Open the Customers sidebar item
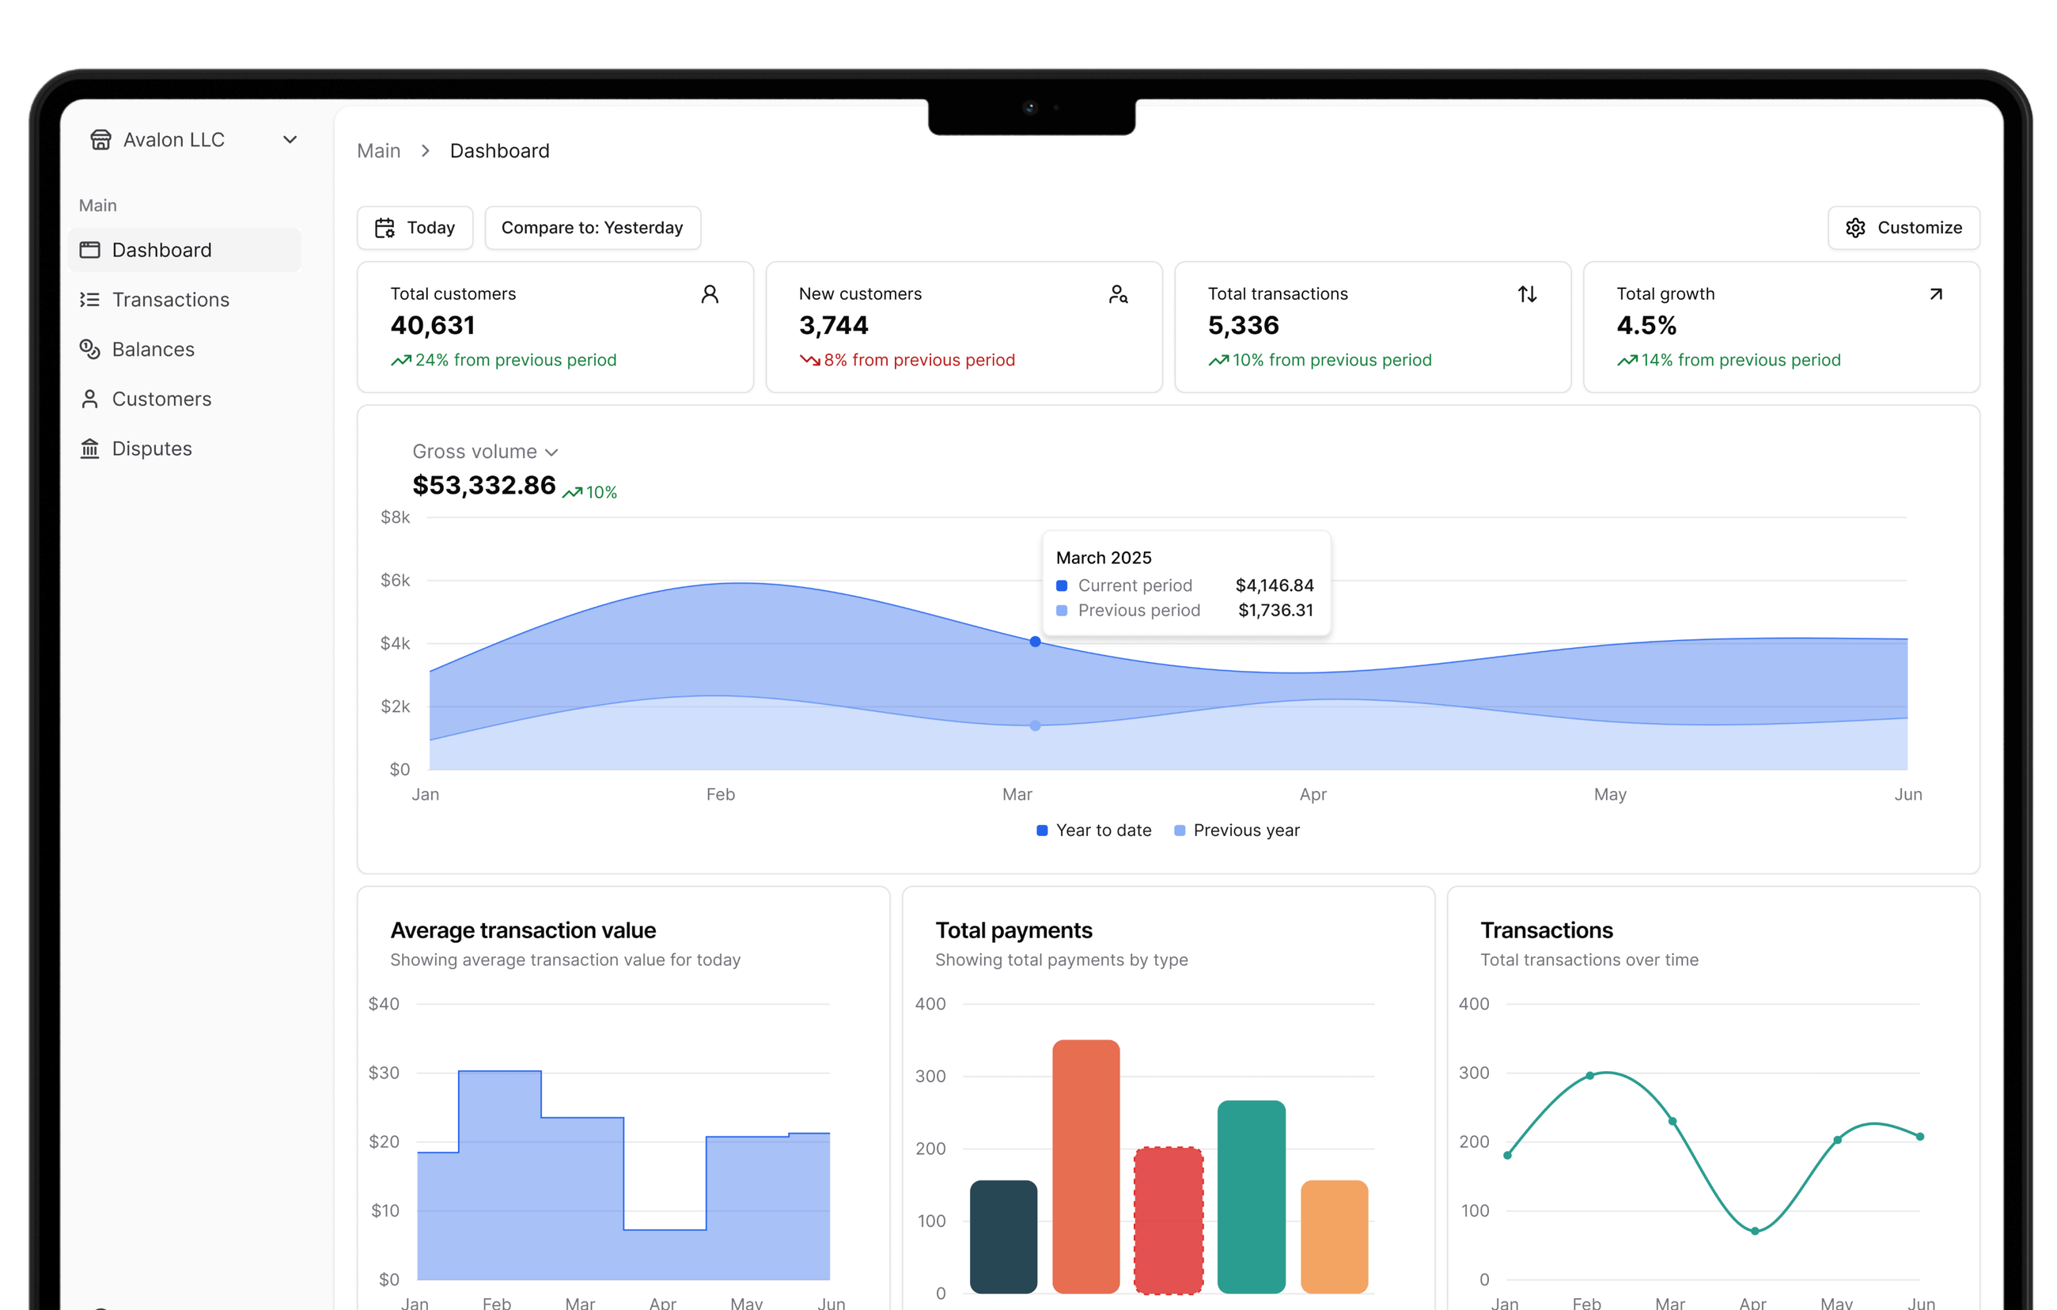Image resolution: width=2057 pixels, height=1310 pixels. pos(161,399)
